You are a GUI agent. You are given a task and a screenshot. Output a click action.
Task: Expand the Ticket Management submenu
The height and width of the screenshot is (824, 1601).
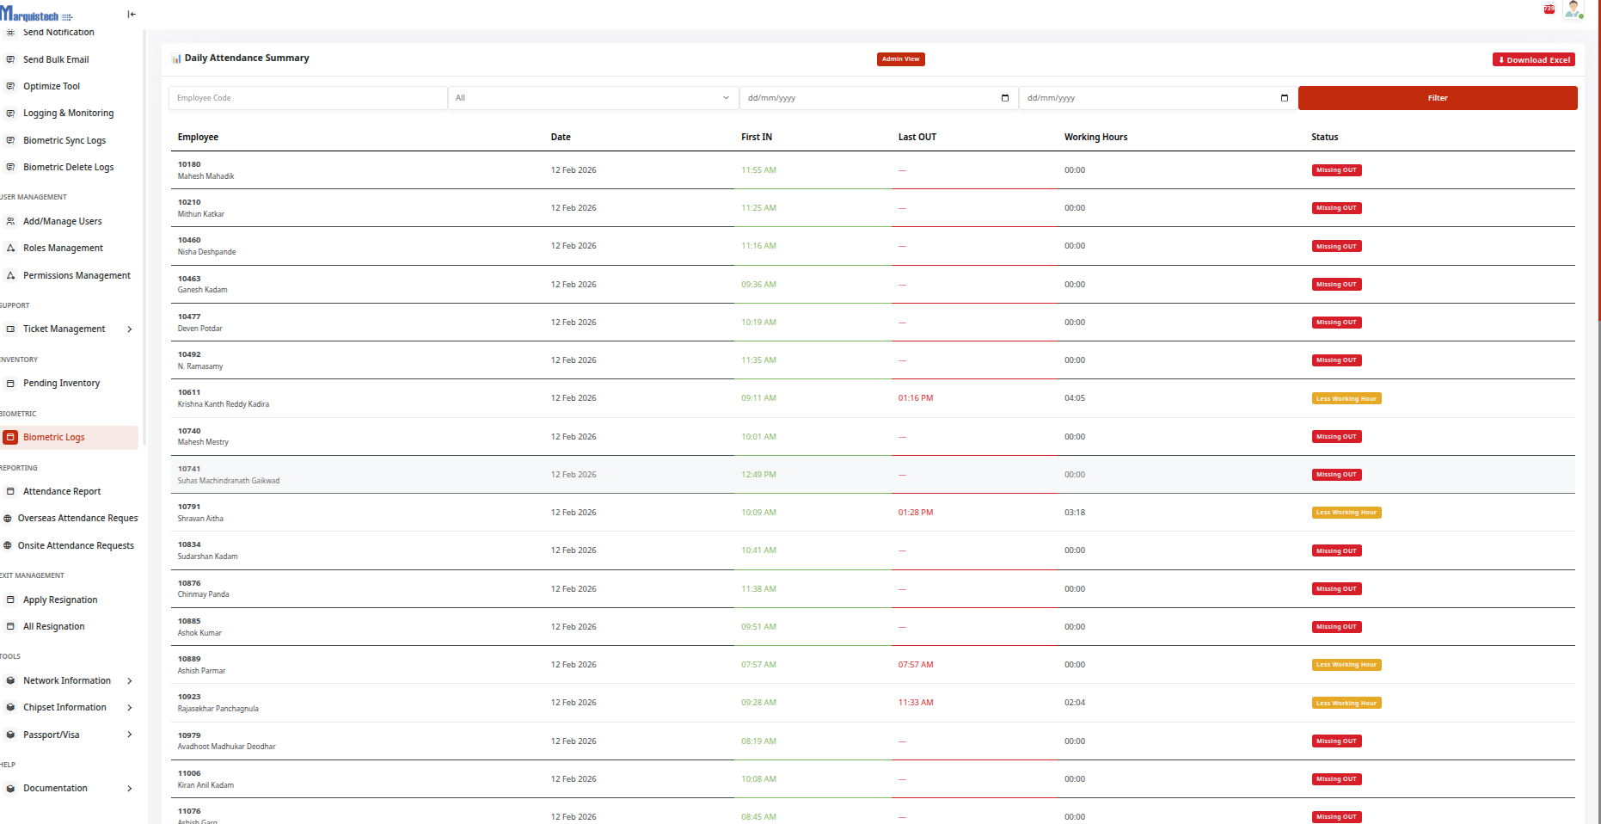click(x=130, y=329)
